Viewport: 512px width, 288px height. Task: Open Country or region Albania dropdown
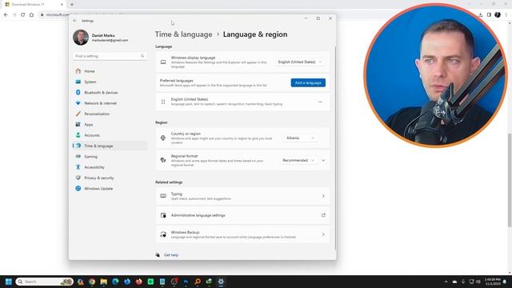tap(300, 138)
